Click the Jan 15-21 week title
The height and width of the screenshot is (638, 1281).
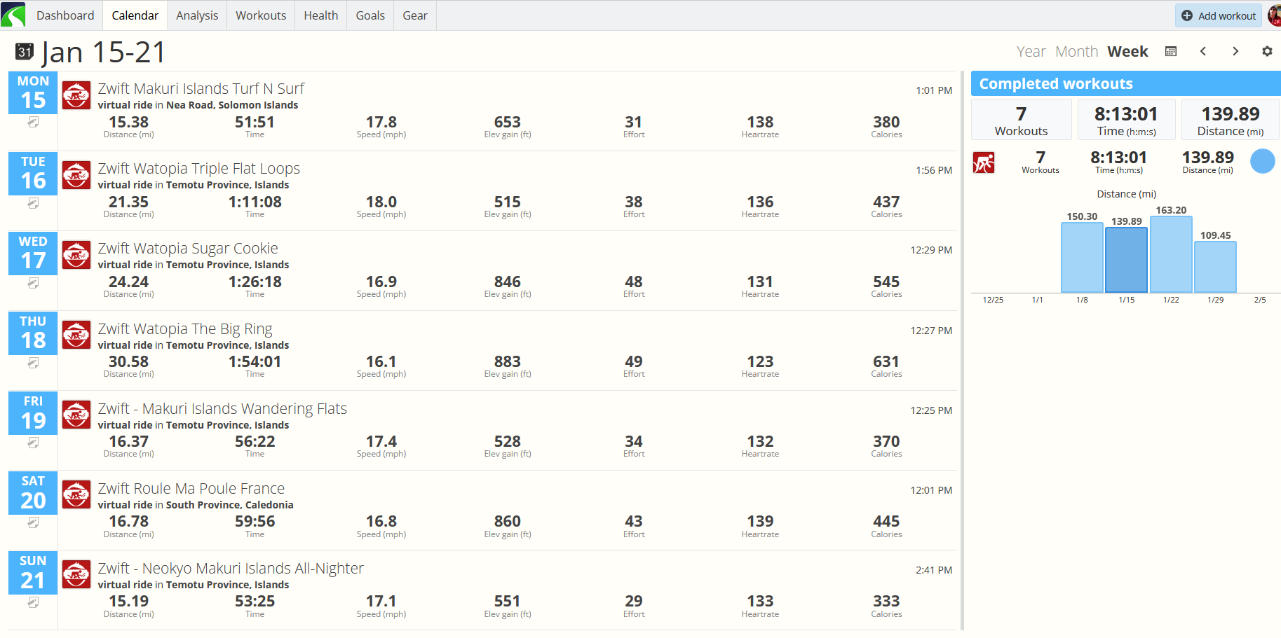click(104, 52)
